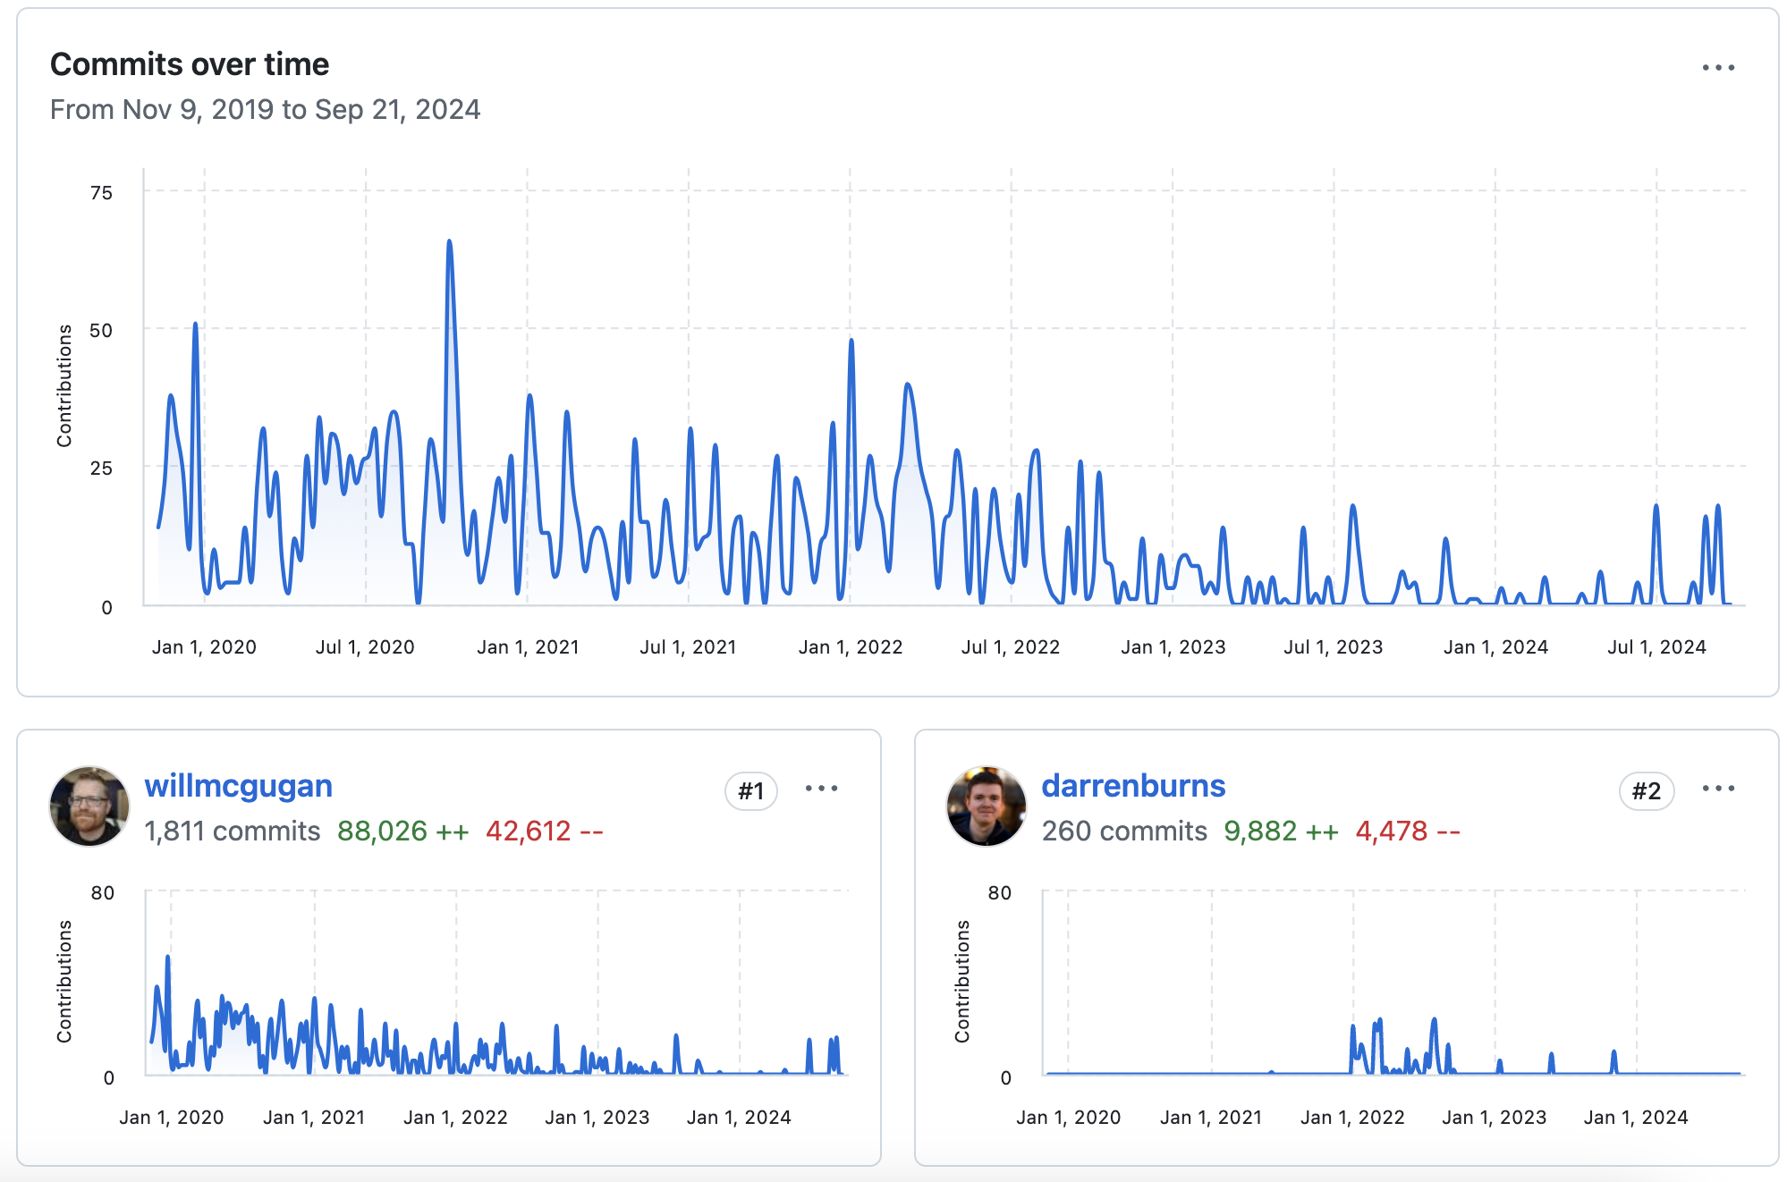1787x1182 pixels.
Task: Click 260 commits link
Action: click(1123, 832)
